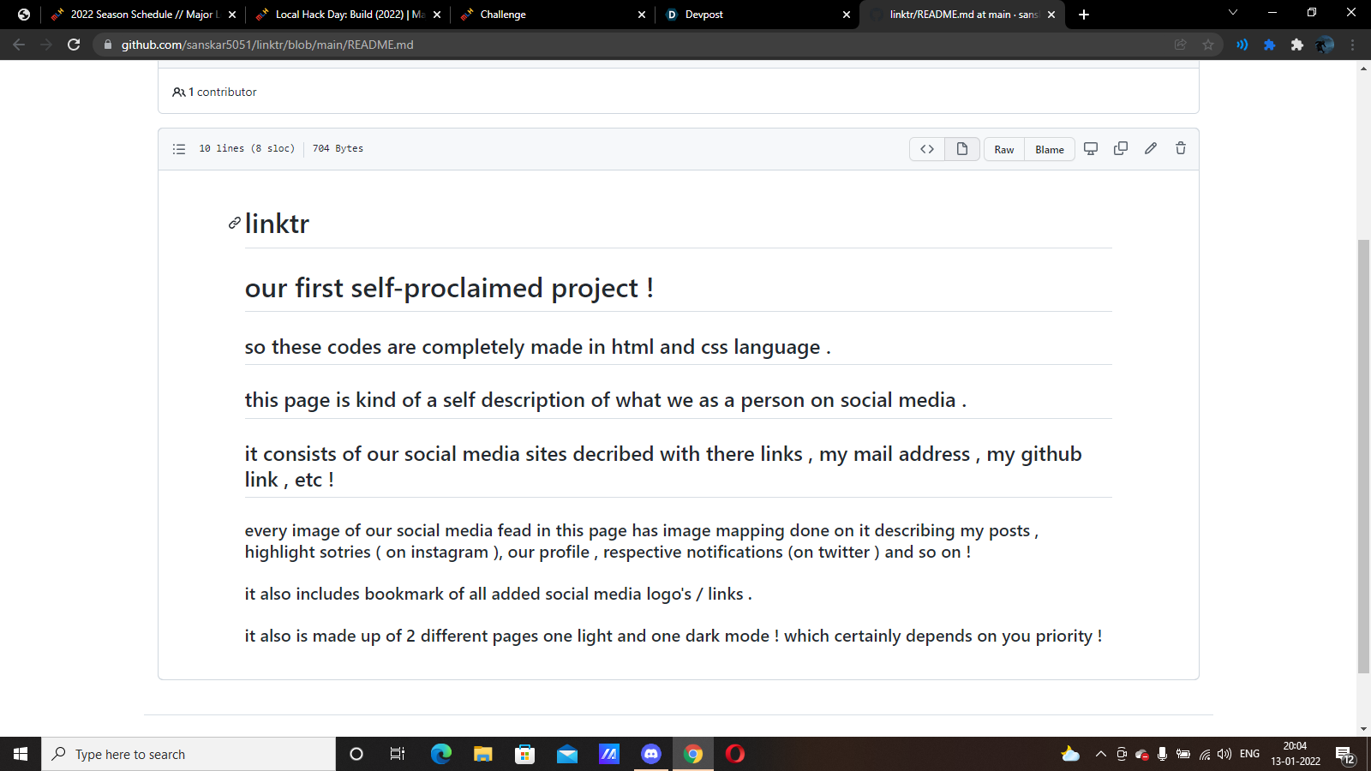The width and height of the screenshot is (1371, 771).
Task: Switch to Local Hack Day: Build tab
Action: coord(350,15)
